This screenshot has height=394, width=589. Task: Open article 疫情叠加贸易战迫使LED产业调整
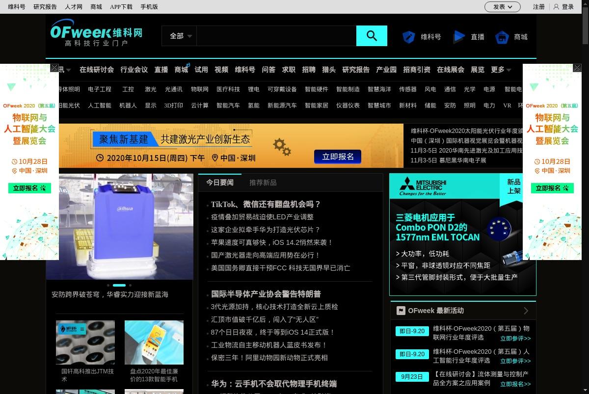262,217
